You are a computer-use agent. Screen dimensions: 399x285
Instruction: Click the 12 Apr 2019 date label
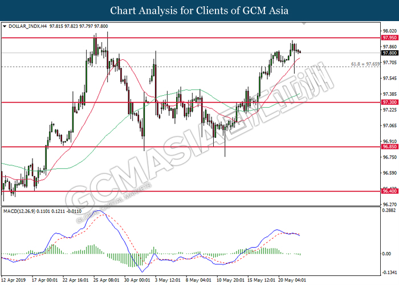click(x=14, y=280)
